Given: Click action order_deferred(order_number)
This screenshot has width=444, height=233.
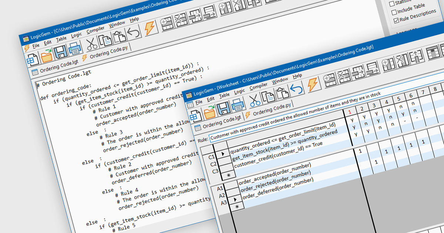Looking at the screenshot, I should (x=278, y=188).
